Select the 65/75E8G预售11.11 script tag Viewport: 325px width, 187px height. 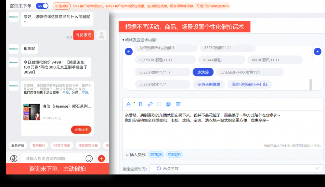(165, 60)
